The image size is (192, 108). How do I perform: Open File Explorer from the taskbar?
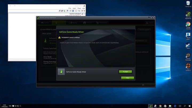click(x=170, y=106)
